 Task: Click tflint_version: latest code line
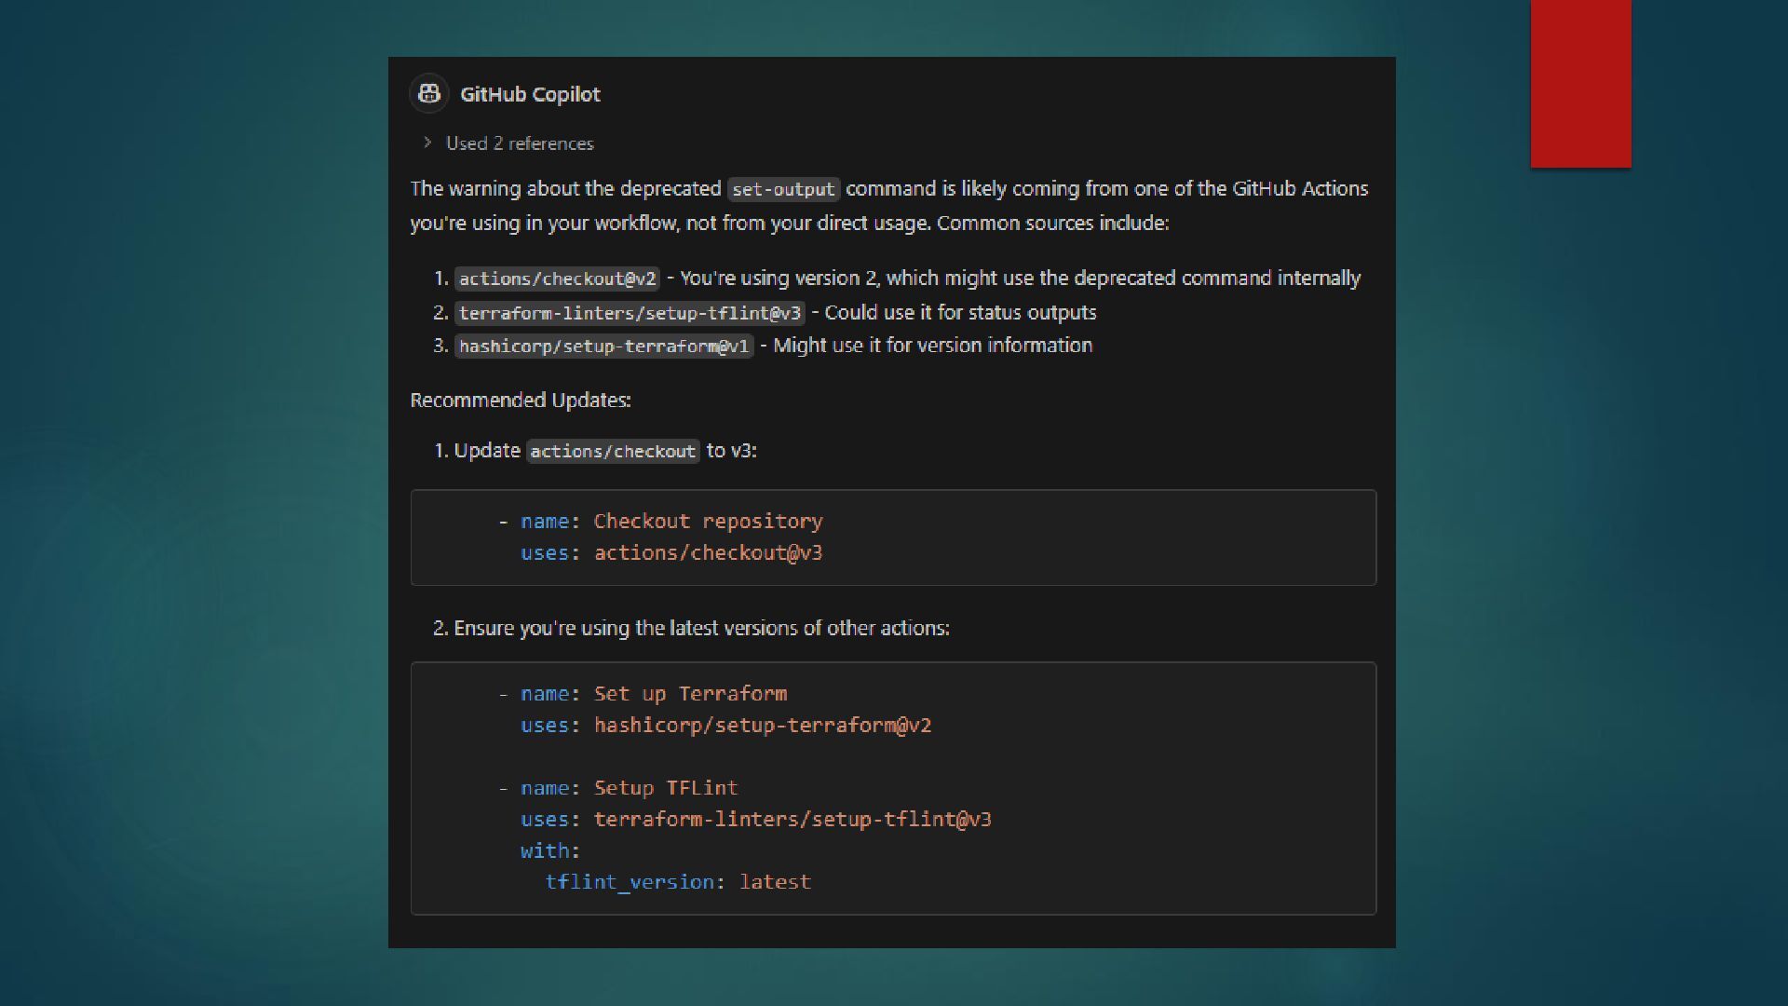pyautogui.click(x=678, y=882)
